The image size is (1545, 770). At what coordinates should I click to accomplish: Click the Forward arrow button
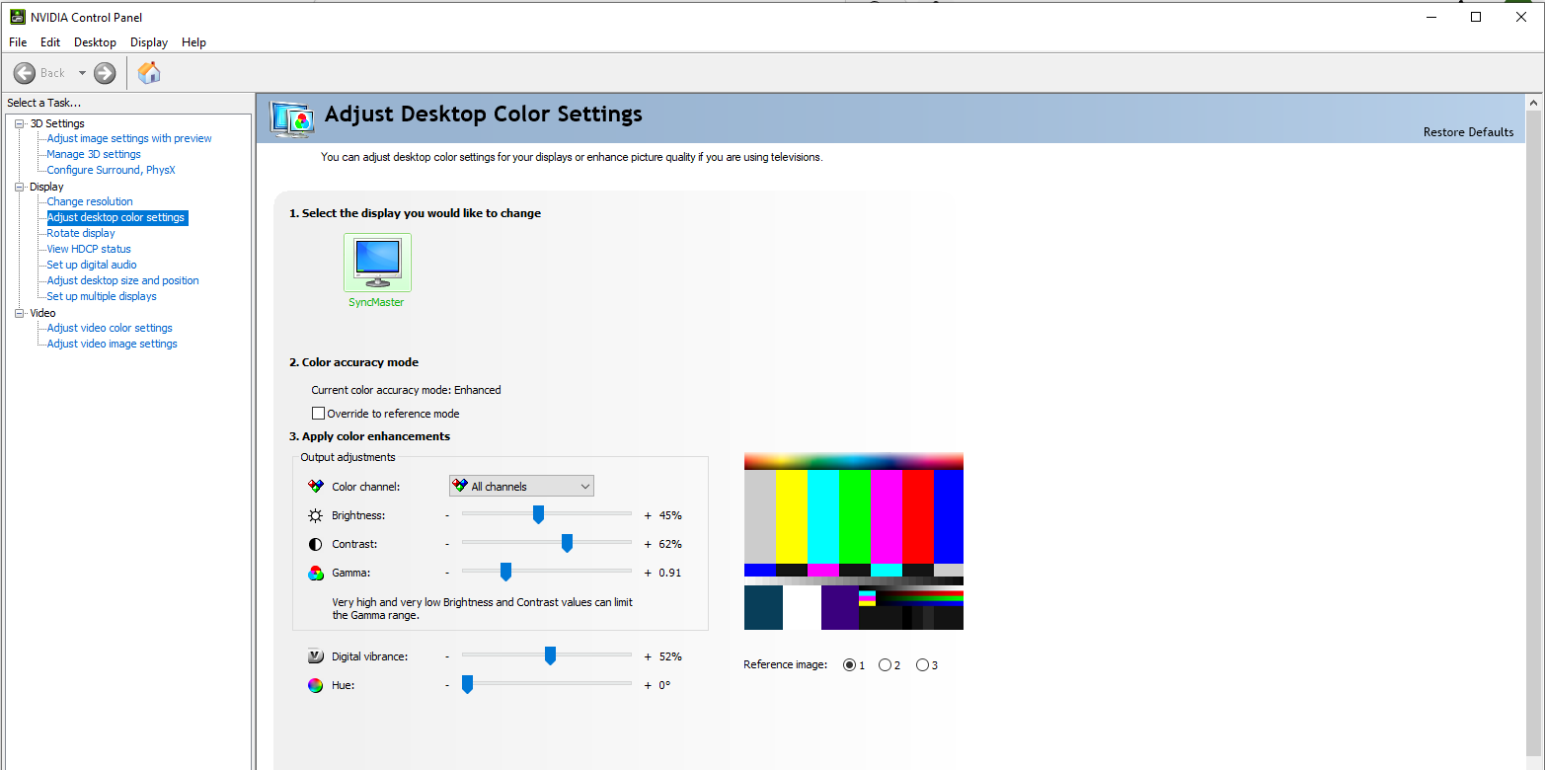pos(105,73)
